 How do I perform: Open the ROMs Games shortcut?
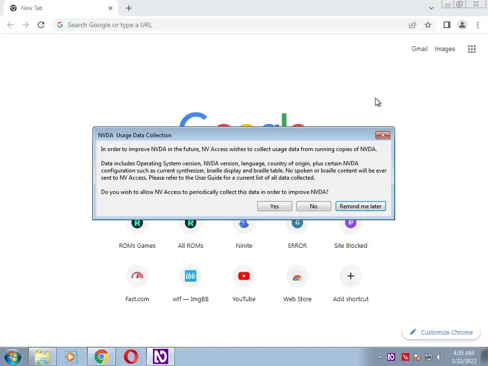coord(137,227)
